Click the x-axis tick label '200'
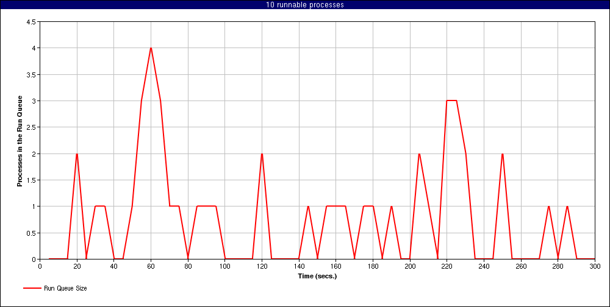610x307 pixels. [x=410, y=266]
